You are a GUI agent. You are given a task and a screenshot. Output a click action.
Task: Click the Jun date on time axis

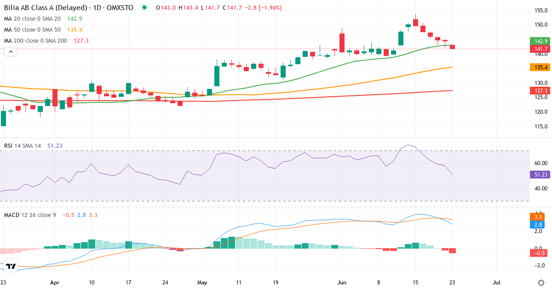(342, 283)
